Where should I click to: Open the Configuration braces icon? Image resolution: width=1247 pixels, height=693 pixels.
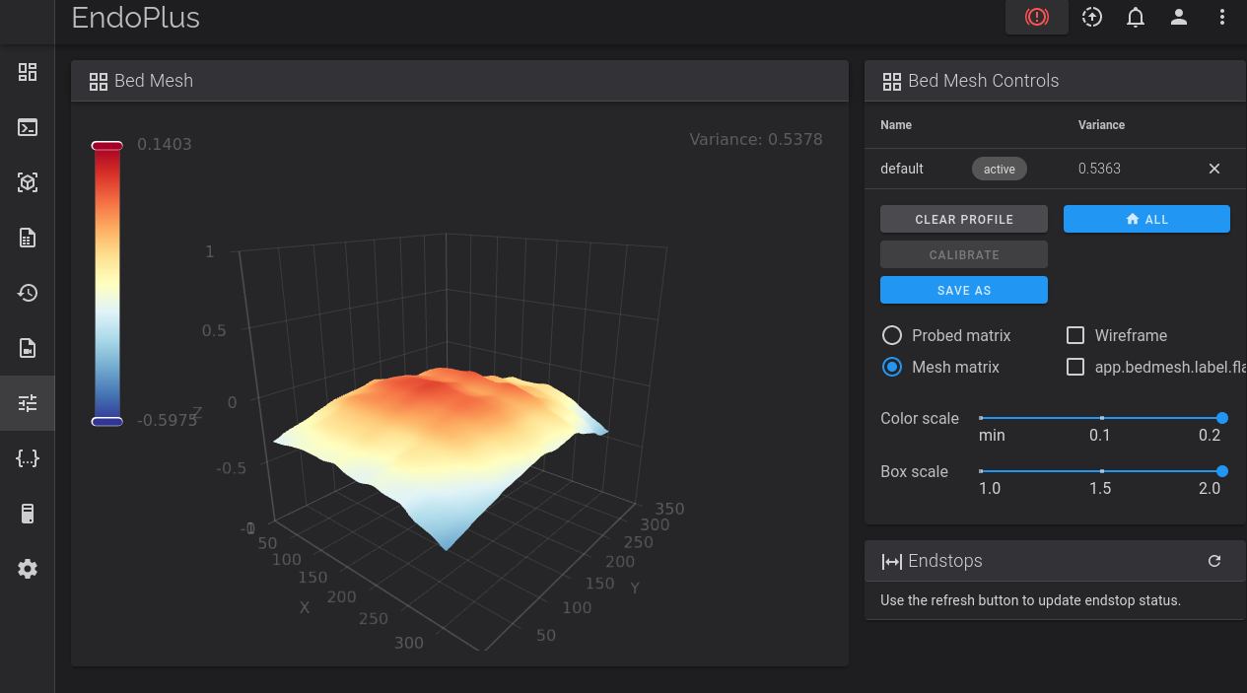(x=28, y=458)
